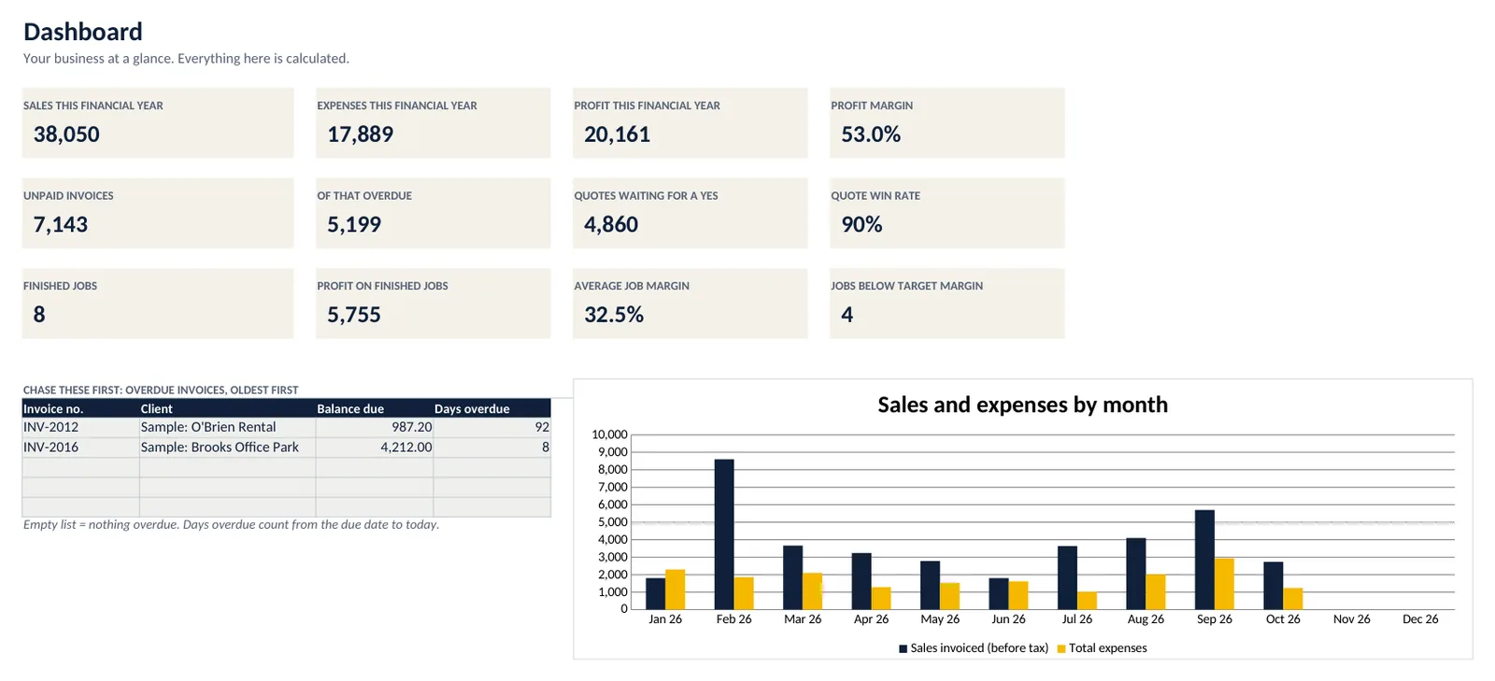The height and width of the screenshot is (681, 1495).
Task: Select the Sales This Financial Year value 38,050
Action: pyautogui.click(x=66, y=135)
